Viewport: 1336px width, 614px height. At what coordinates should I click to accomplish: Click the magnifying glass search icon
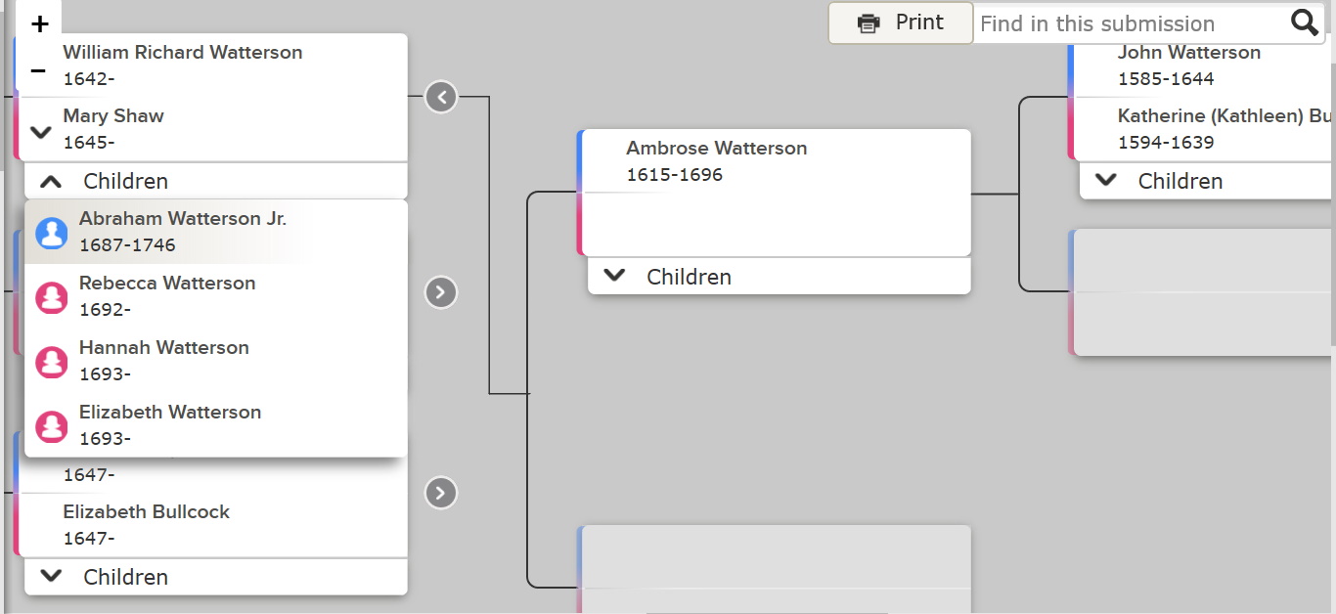(x=1304, y=23)
